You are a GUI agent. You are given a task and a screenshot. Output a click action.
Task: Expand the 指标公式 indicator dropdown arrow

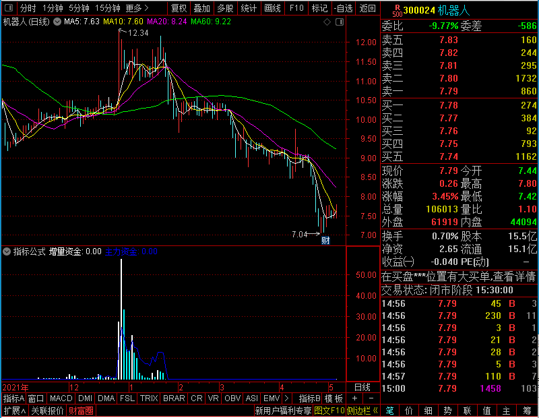[7, 251]
